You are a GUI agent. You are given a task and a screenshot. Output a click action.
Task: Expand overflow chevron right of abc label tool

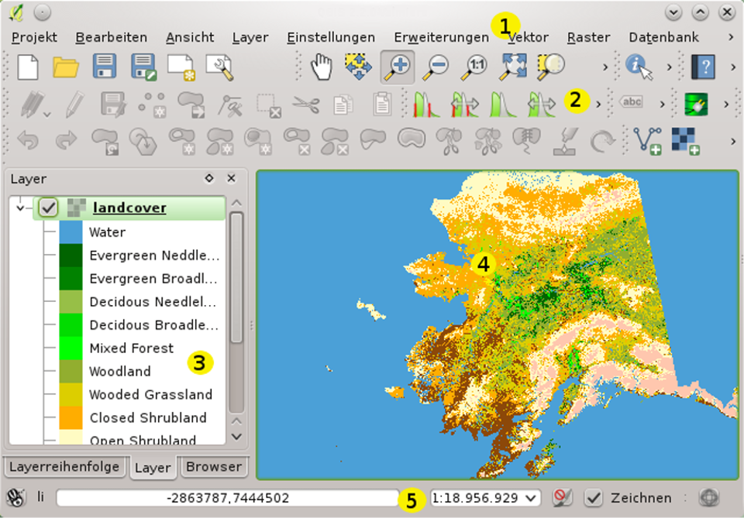pos(662,105)
